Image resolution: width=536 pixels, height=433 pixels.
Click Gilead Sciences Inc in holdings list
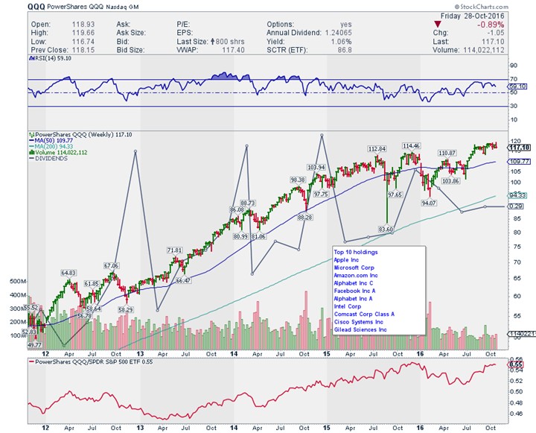pos(360,330)
